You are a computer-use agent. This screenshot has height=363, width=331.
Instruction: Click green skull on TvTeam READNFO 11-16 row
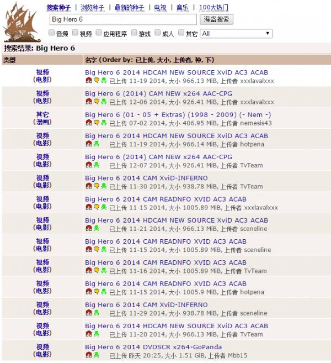click(104, 270)
